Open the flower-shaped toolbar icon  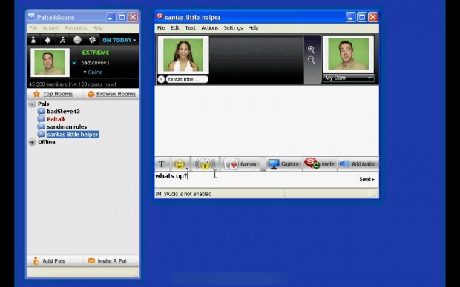point(93,40)
